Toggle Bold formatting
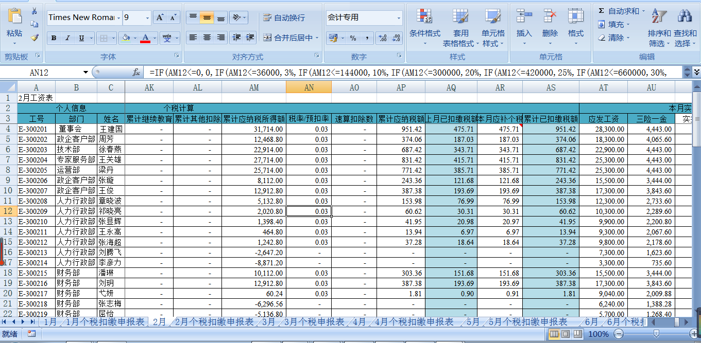The image size is (701, 343). pos(54,38)
